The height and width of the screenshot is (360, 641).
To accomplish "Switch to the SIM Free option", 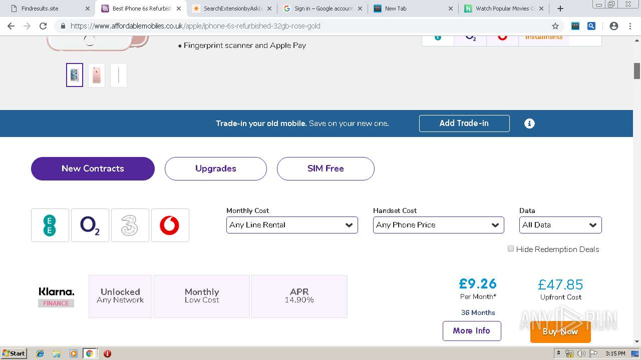I will coord(326,168).
